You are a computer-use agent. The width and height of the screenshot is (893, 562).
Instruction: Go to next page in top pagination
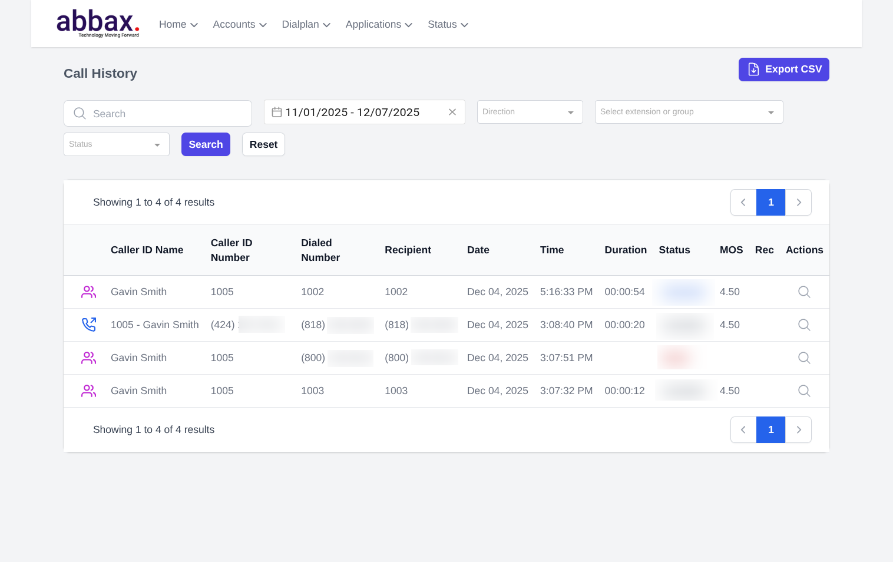point(798,202)
